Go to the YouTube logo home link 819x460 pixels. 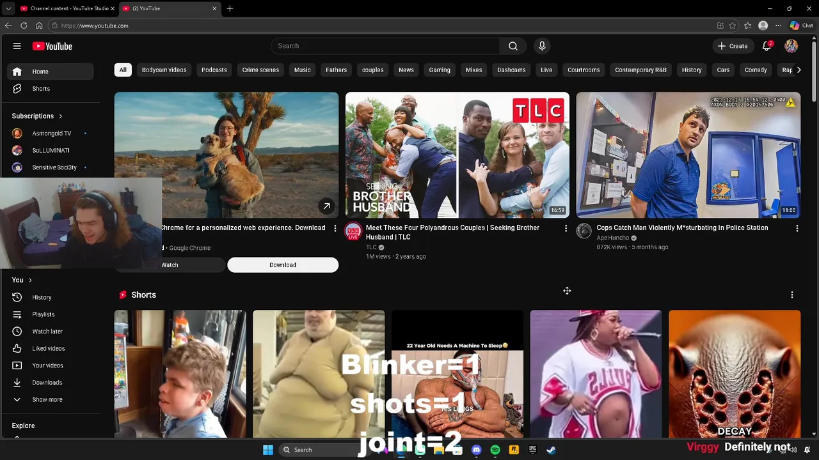[52, 46]
